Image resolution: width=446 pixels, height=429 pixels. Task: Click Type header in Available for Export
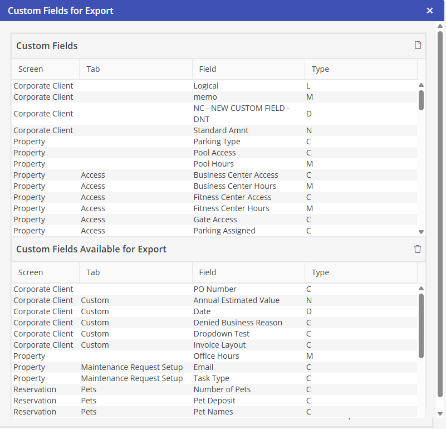(x=320, y=272)
